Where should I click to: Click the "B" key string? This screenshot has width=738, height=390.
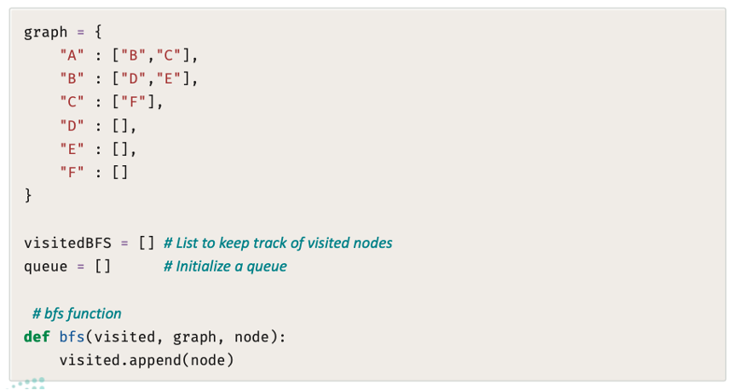click(72, 78)
